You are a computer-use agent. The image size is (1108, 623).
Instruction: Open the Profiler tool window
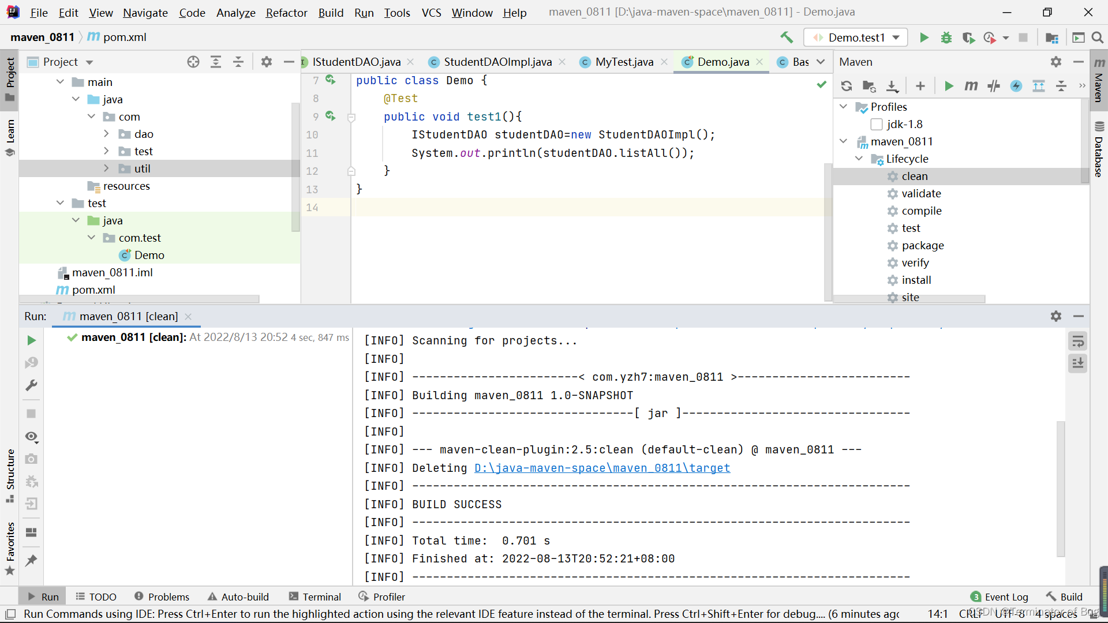381,597
